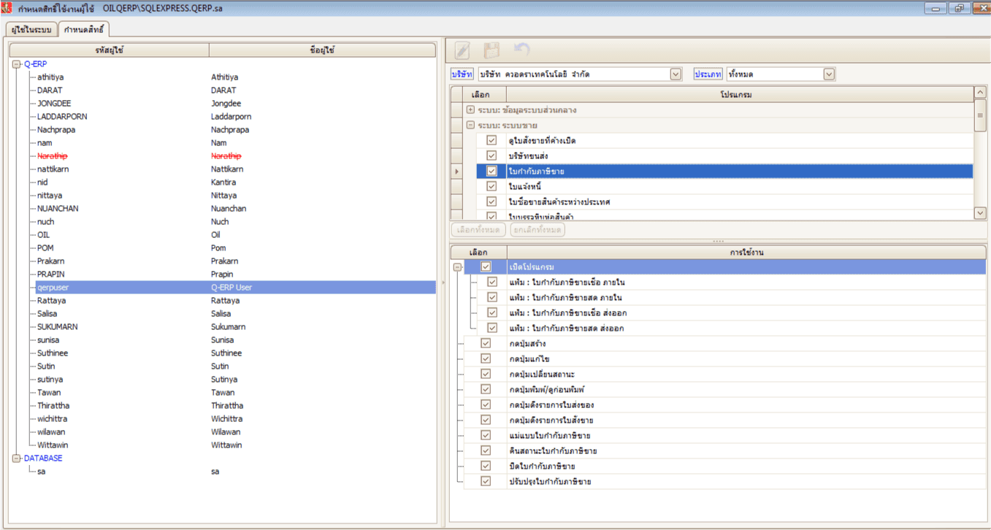
Task: Click the คืนสถานะใบกำกับภาษีขาย permission text
Action: click(x=553, y=450)
